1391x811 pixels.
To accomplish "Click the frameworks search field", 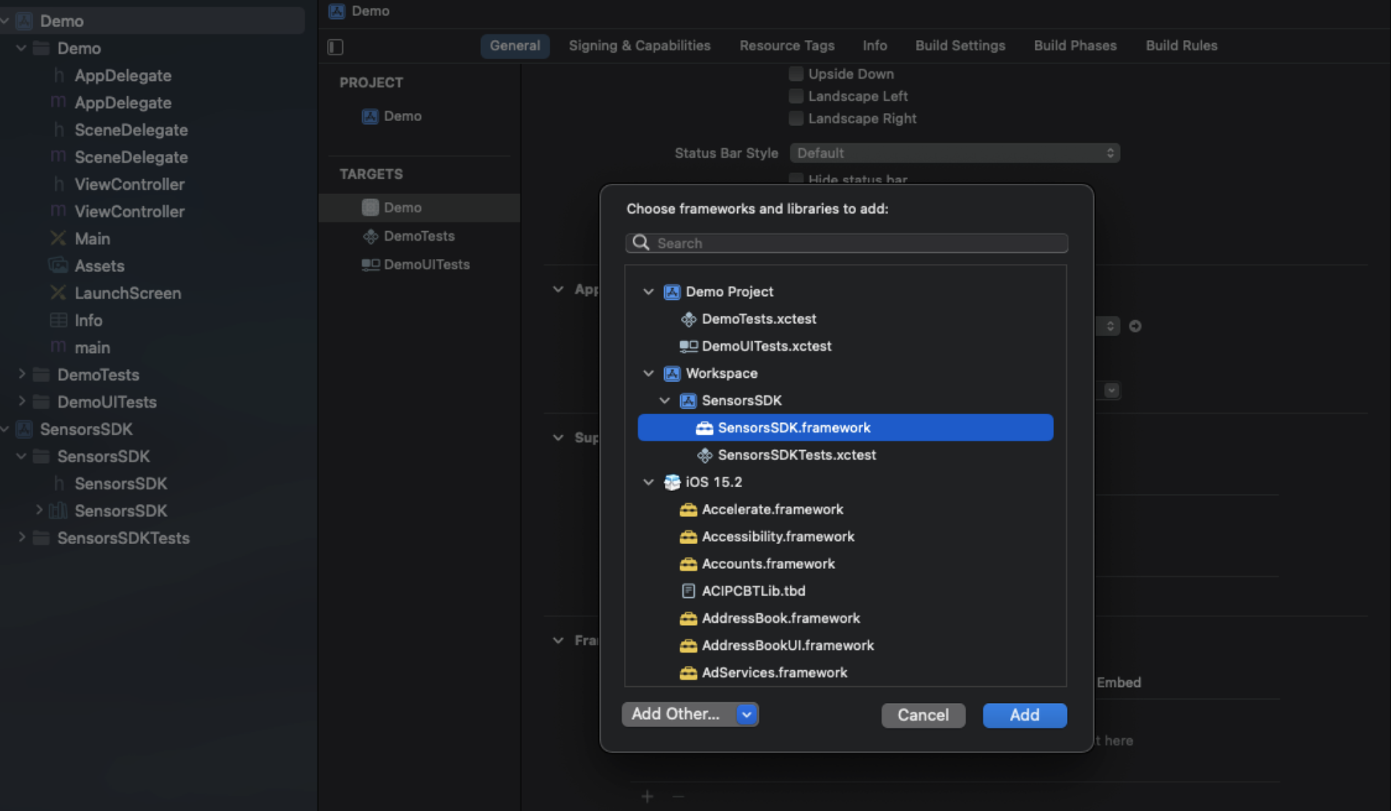I will point(847,243).
